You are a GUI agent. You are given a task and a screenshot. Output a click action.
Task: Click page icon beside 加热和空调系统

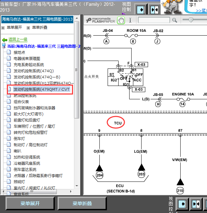9,157
